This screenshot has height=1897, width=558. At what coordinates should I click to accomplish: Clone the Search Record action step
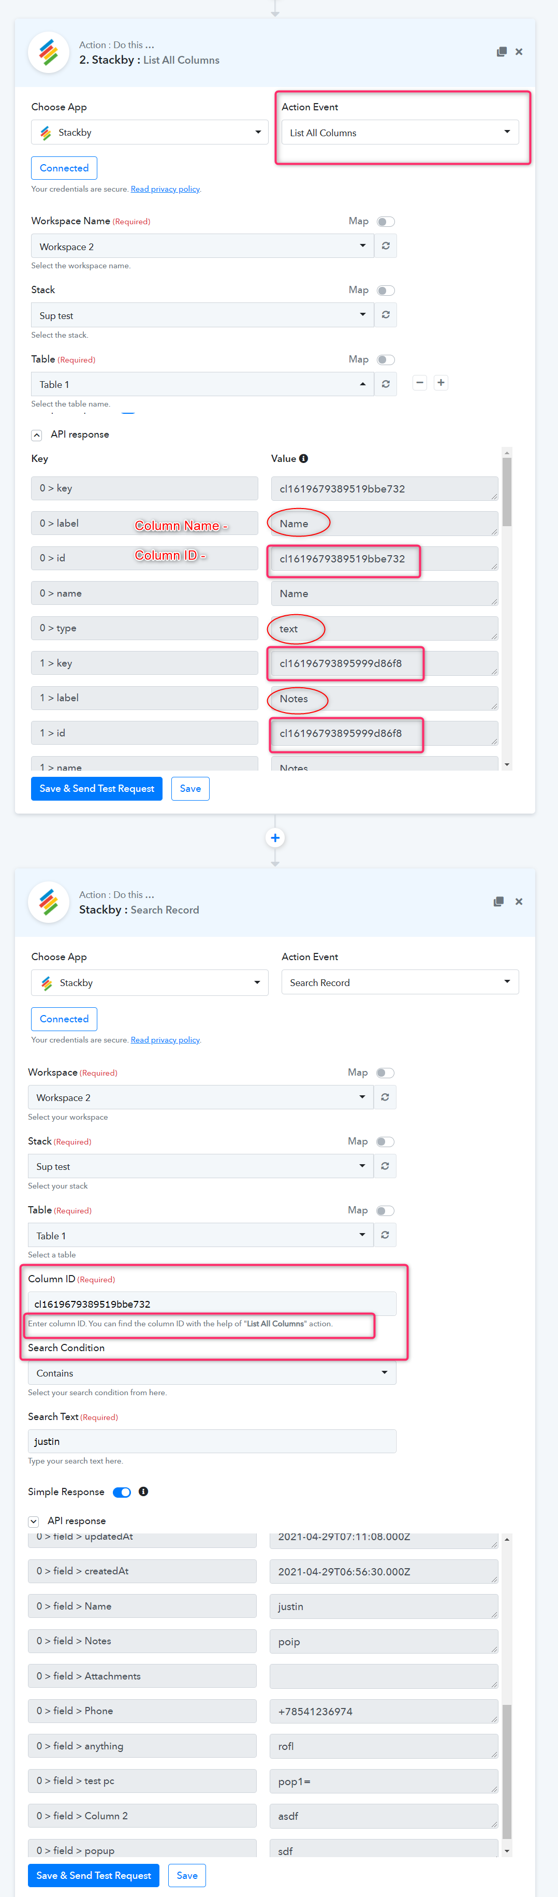pyautogui.click(x=498, y=901)
